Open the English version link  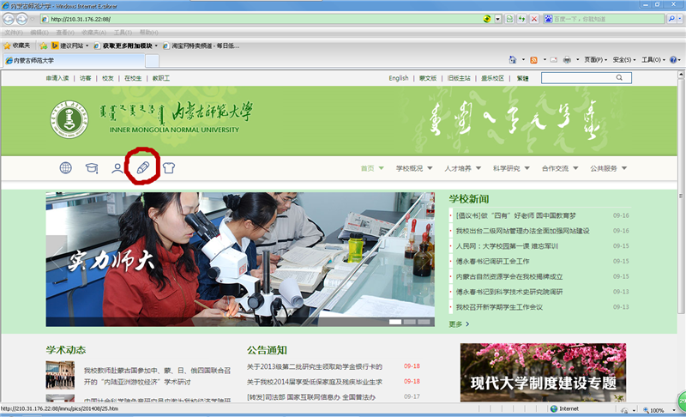click(398, 78)
